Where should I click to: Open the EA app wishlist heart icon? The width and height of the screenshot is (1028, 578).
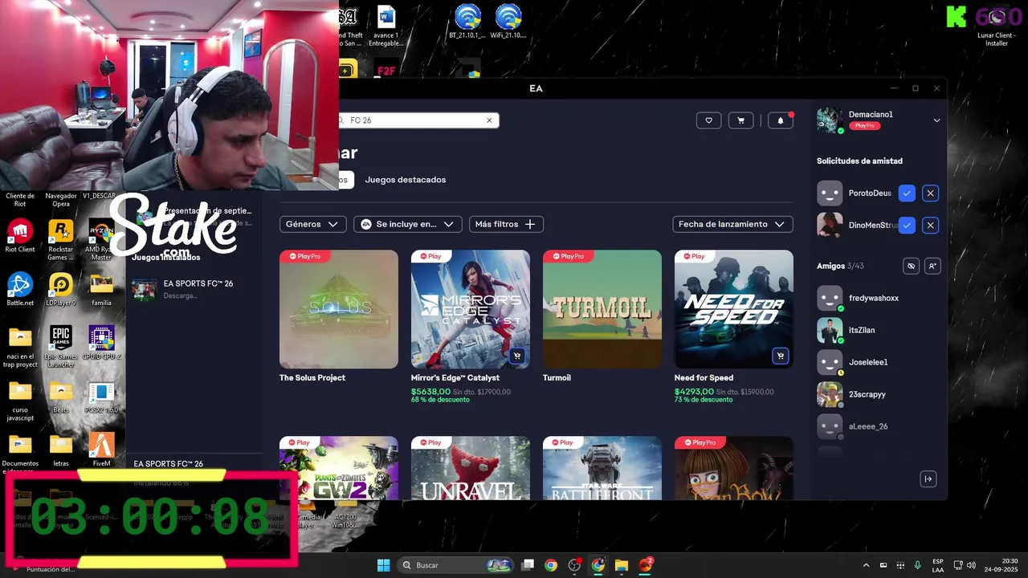coord(708,120)
